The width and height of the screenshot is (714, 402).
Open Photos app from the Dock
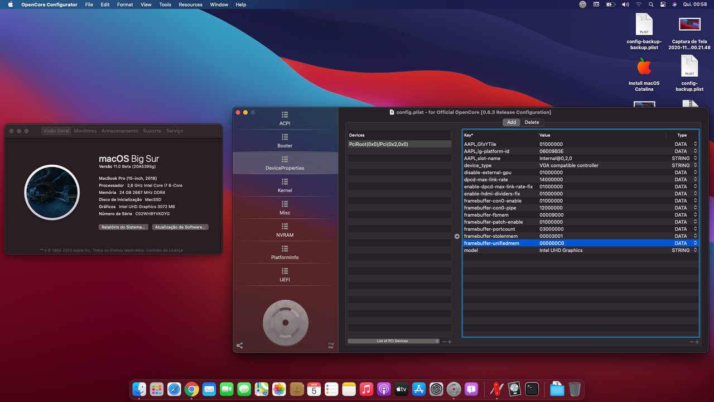click(x=279, y=389)
